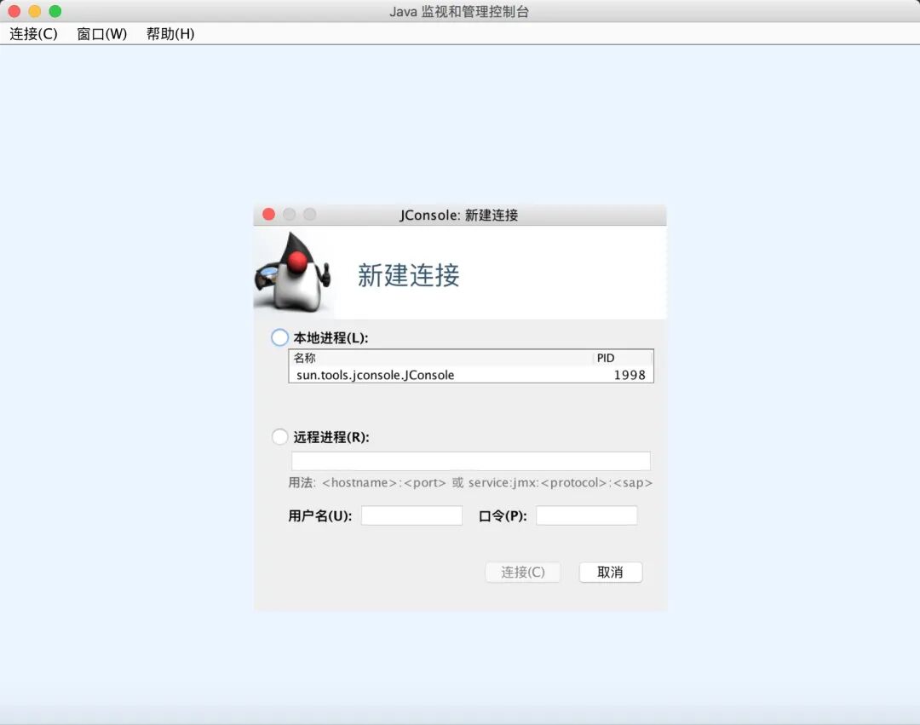The image size is (920, 725).
Task: Close the Java 监视和管理控制台 main window
Action: click(14, 11)
